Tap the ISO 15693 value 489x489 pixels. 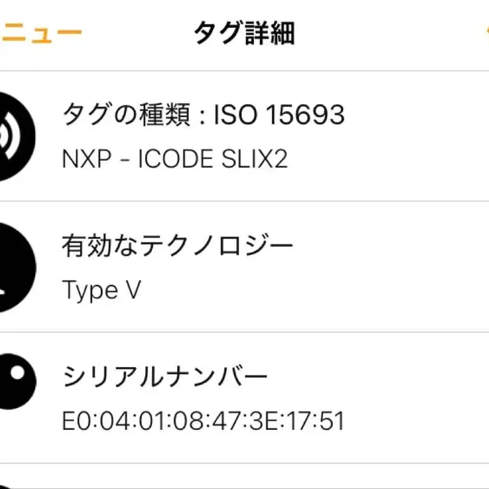[279, 115]
